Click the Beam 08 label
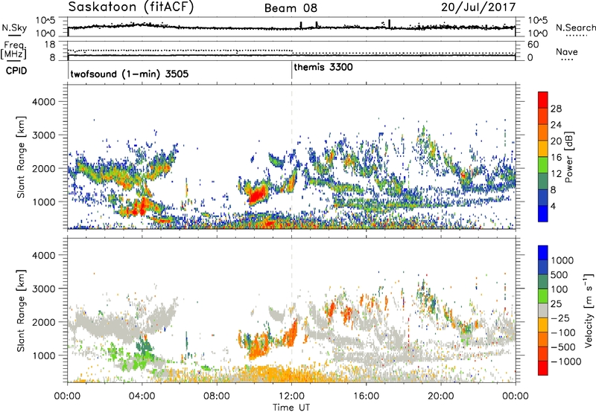Viewport: 596px width, 412px height. (x=291, y=8)
